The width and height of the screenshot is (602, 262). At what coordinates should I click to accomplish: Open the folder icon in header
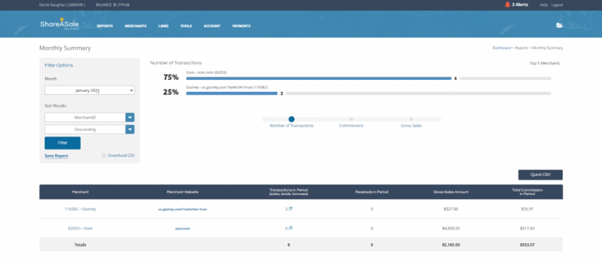coord(559,26)
